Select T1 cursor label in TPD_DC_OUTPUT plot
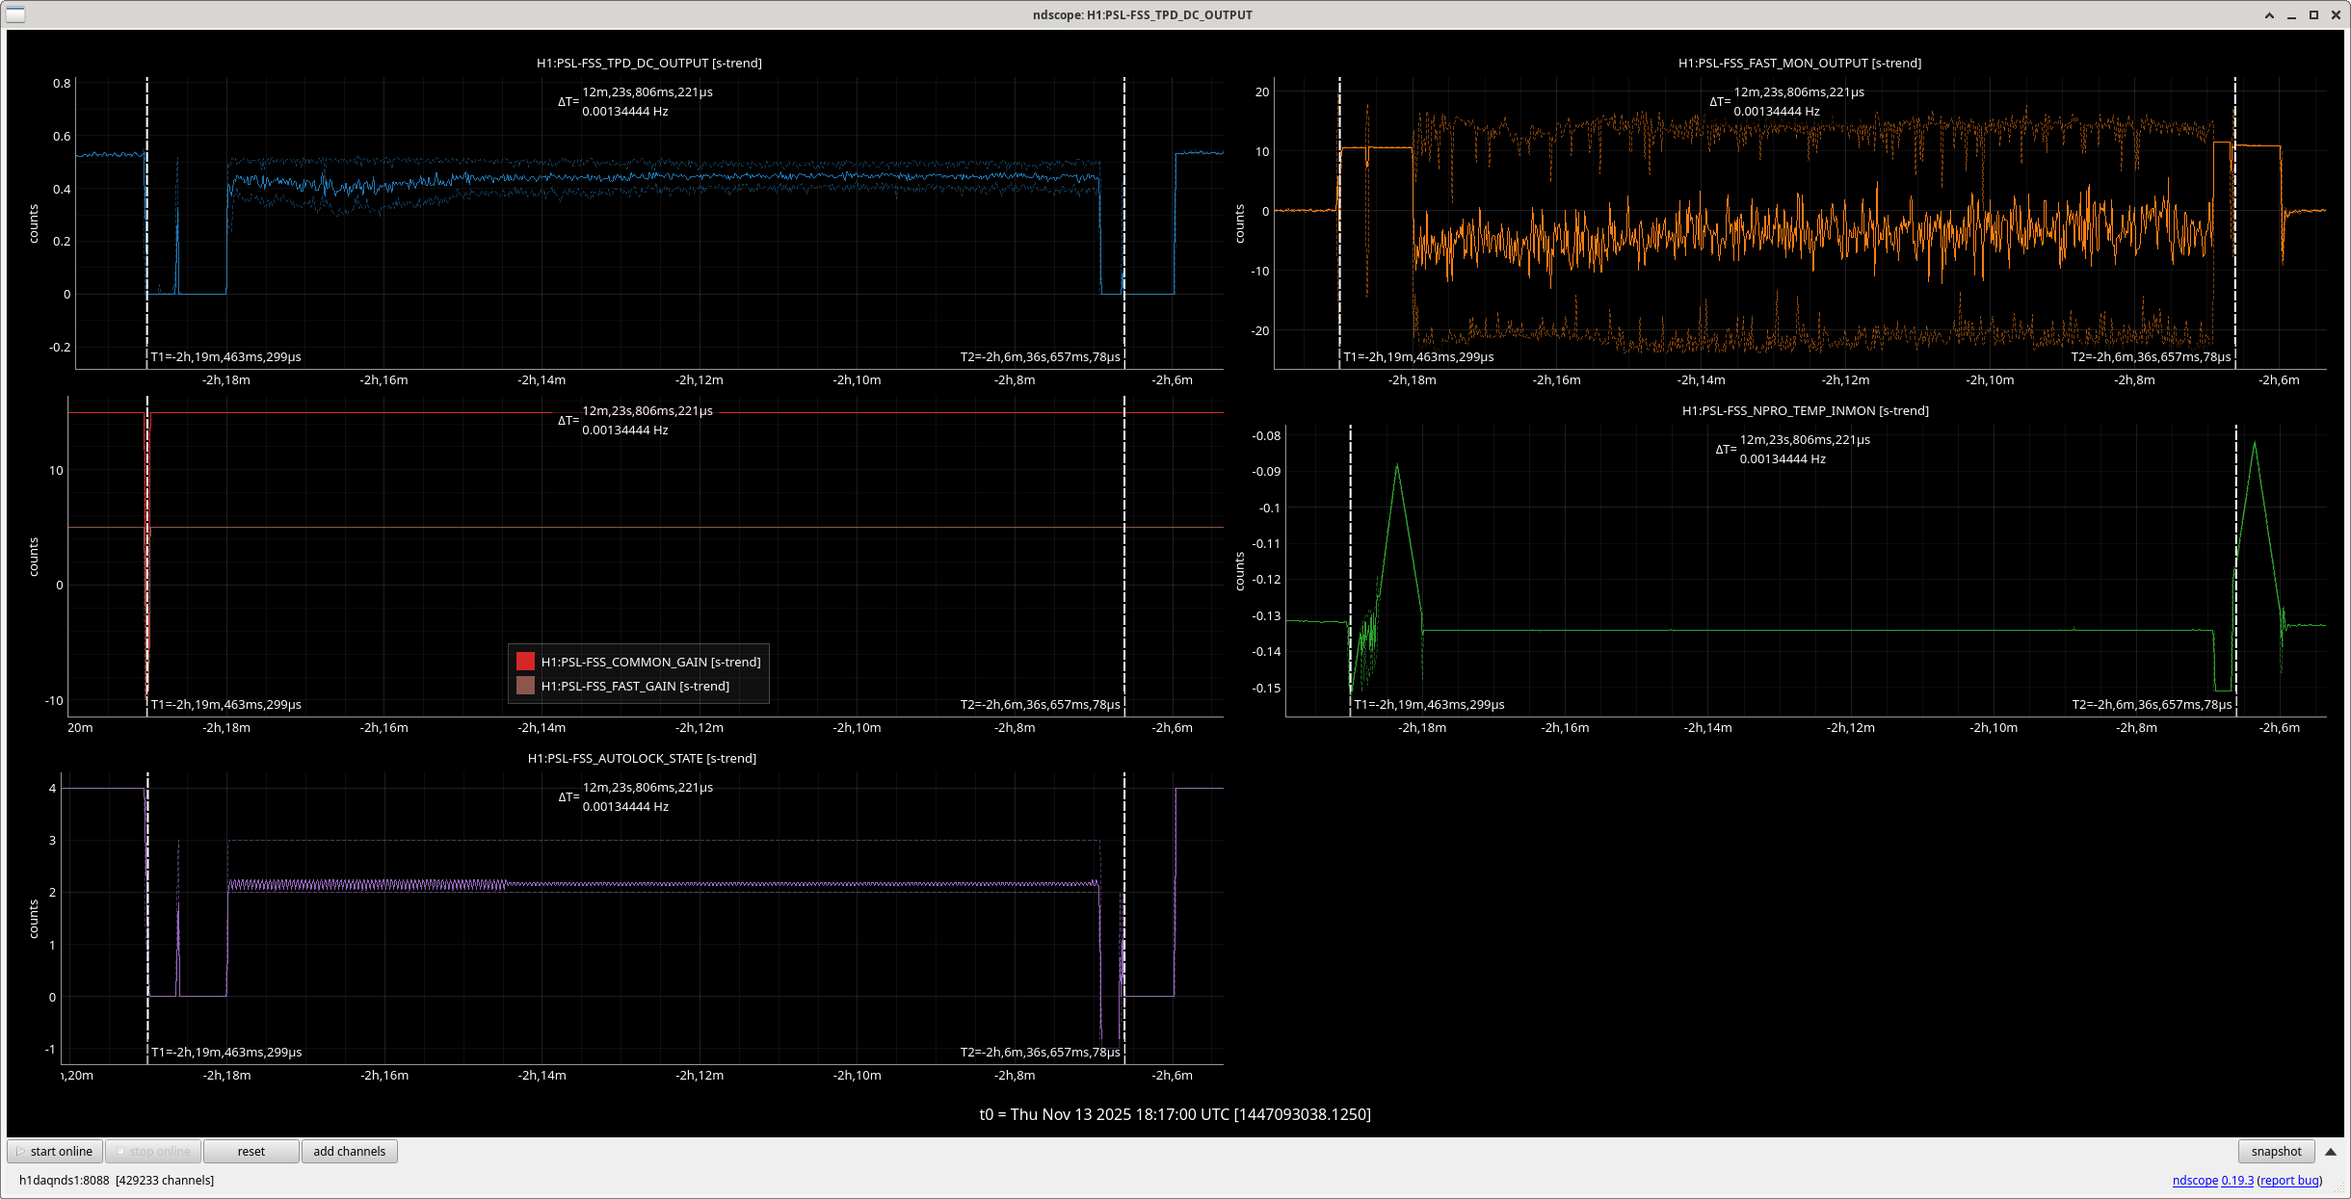 [226, 357]
